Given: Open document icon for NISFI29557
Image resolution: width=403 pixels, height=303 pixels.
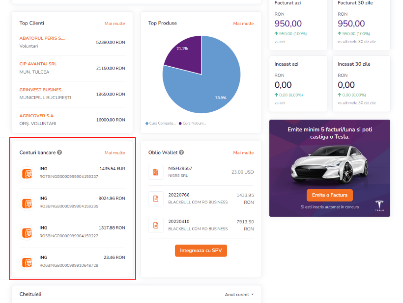Looking at the screenshot, I should [156, 172].
